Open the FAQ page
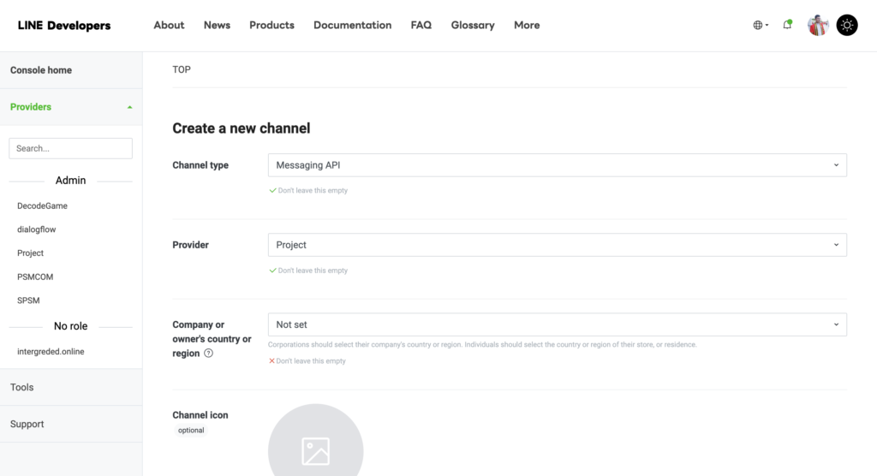Viewport: 877px width, 476px height. click(421, 25)
